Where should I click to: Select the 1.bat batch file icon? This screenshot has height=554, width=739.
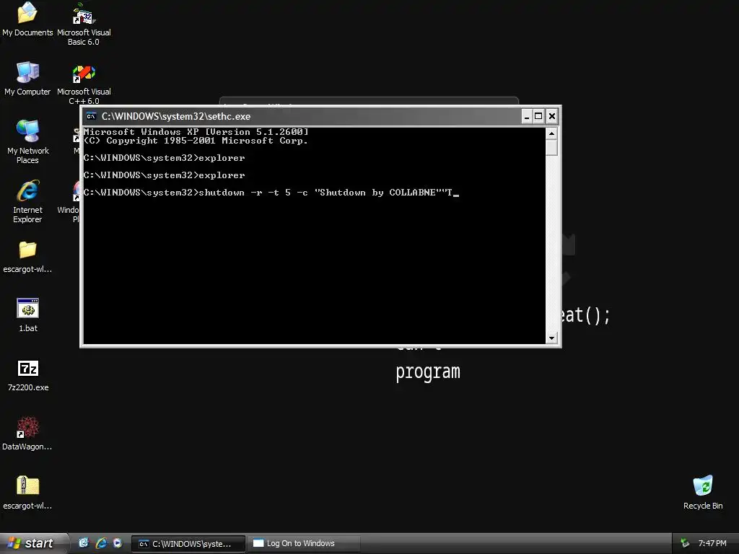[x=28, y=315]
